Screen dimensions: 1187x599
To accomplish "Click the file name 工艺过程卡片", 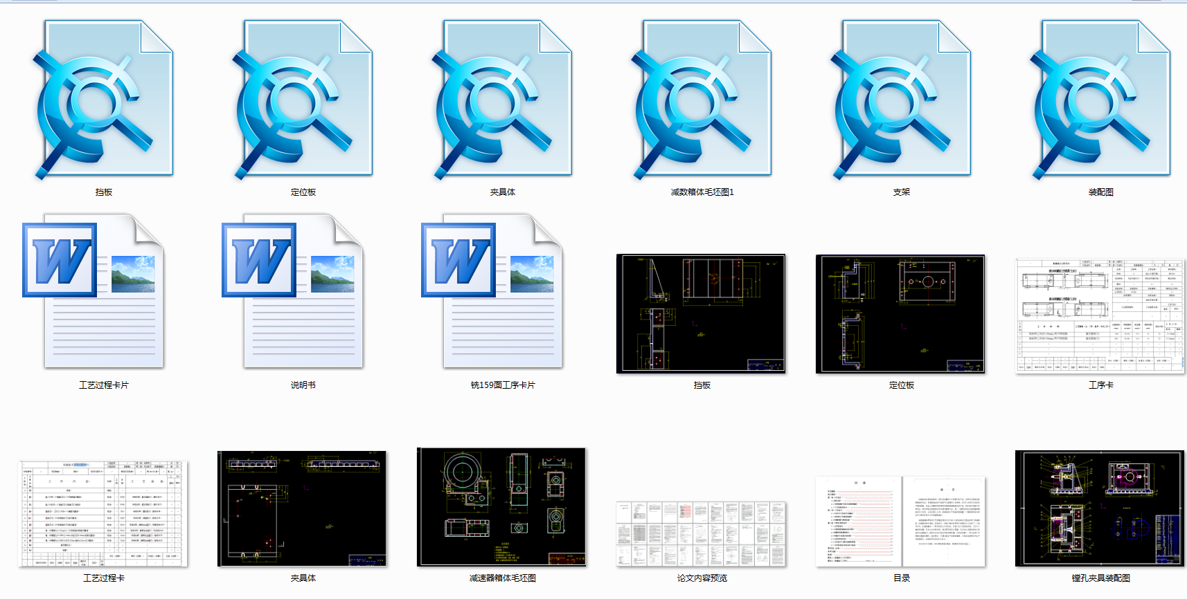I will point(104,385).
